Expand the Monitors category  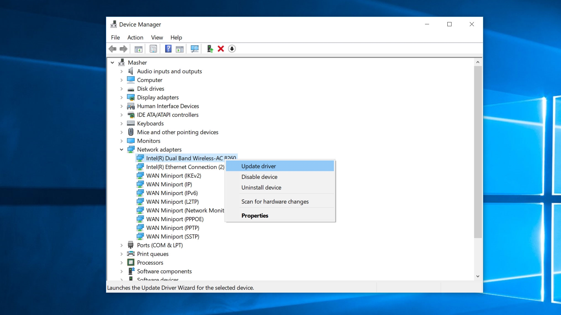pyautogui.click(x=121, y=141)
